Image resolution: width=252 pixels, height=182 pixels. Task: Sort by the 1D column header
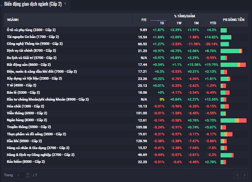click(162, 23)
